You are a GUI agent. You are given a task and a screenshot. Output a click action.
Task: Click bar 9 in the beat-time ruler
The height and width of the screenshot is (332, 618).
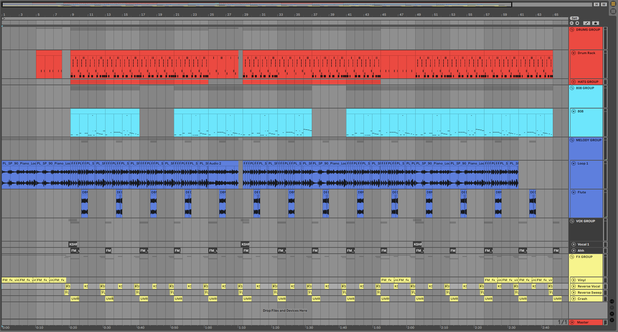[x=73, y=15]
